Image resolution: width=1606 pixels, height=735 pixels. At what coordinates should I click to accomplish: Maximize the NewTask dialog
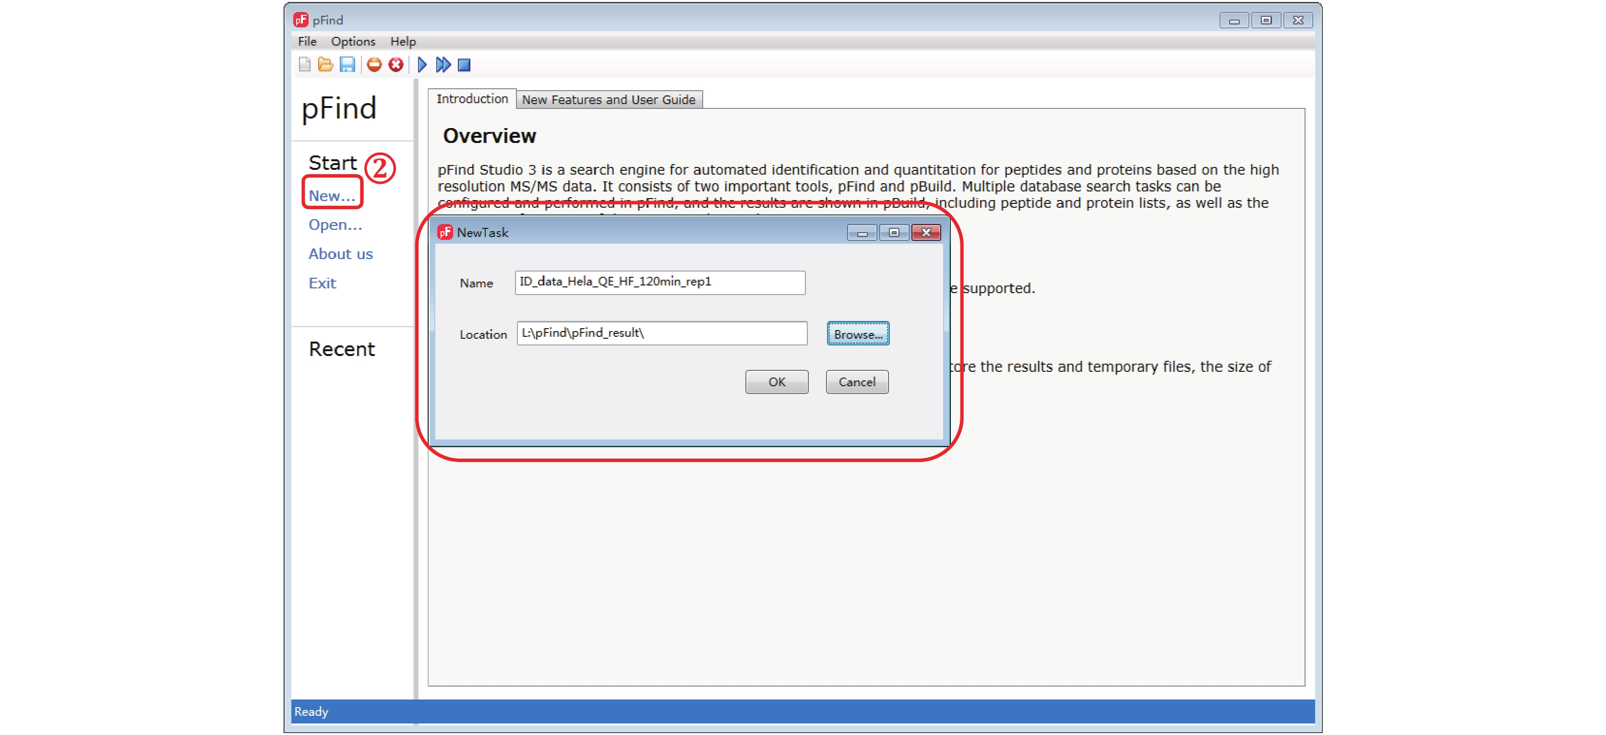click(x=894, y=233)
